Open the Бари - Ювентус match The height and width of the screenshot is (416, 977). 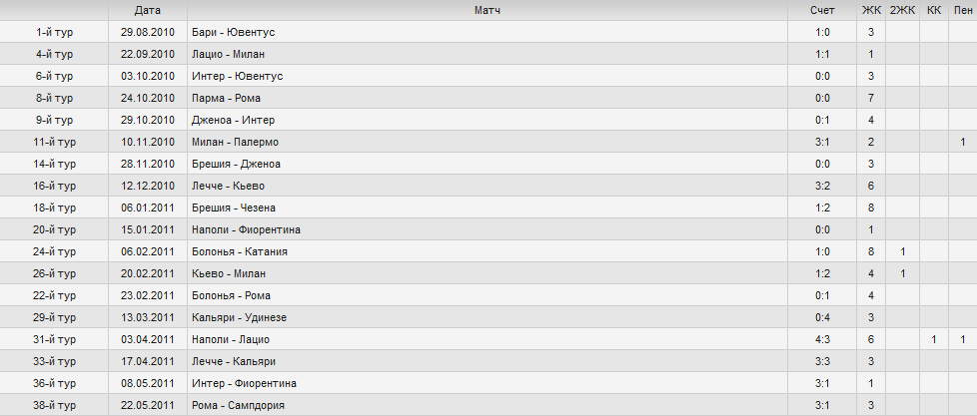coord(234,32)
